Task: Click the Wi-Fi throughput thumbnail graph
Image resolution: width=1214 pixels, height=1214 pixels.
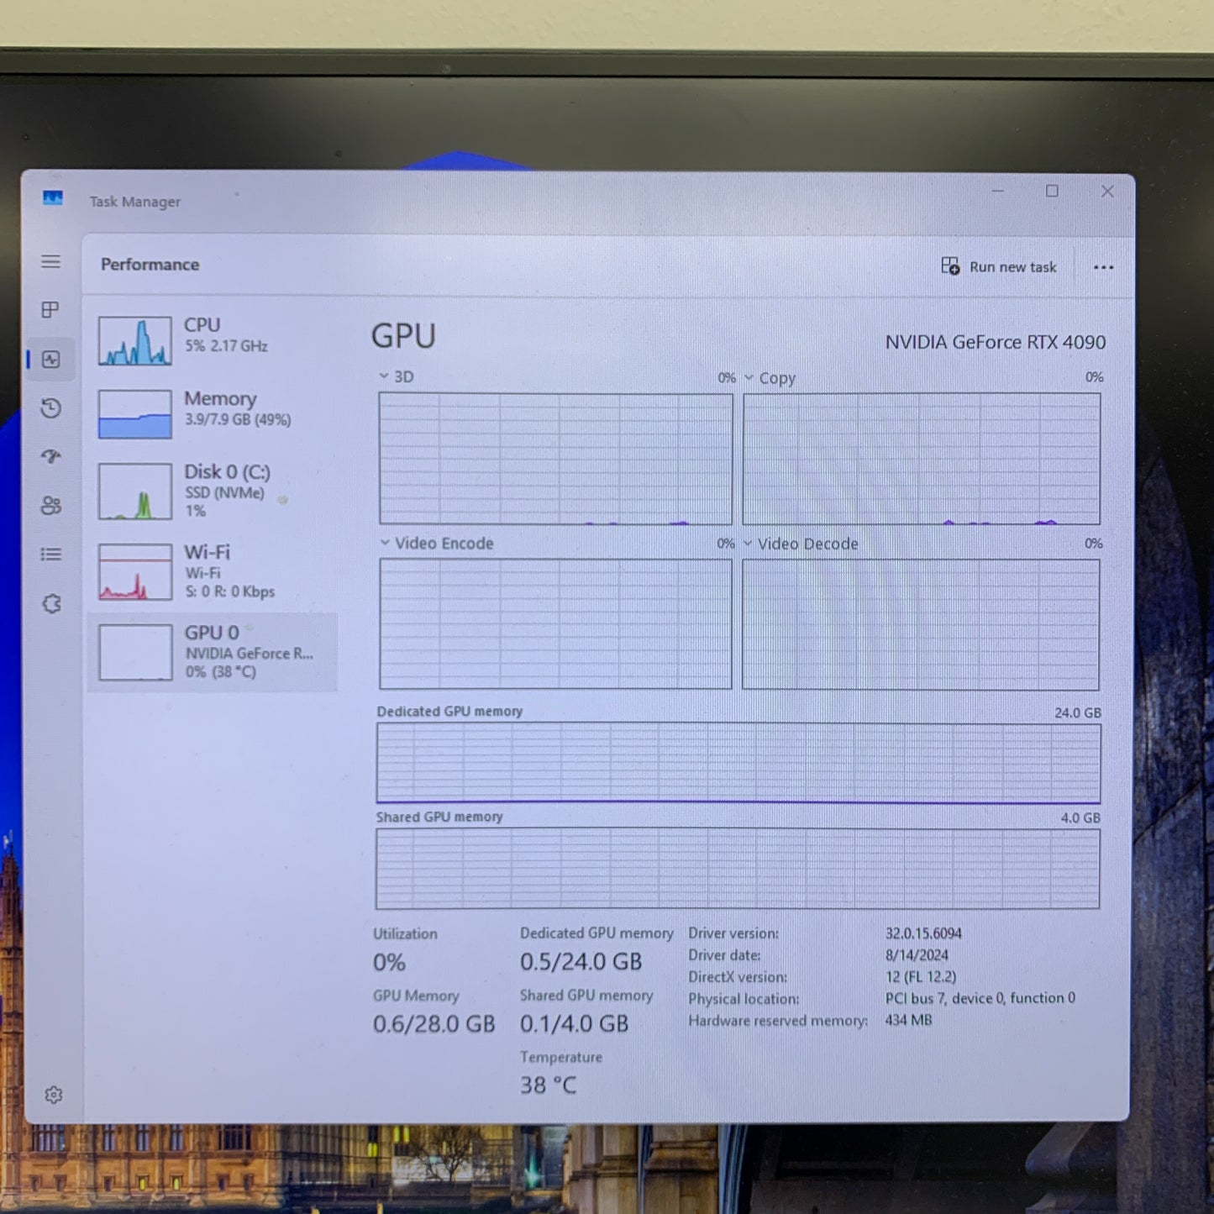Action: 135,572
